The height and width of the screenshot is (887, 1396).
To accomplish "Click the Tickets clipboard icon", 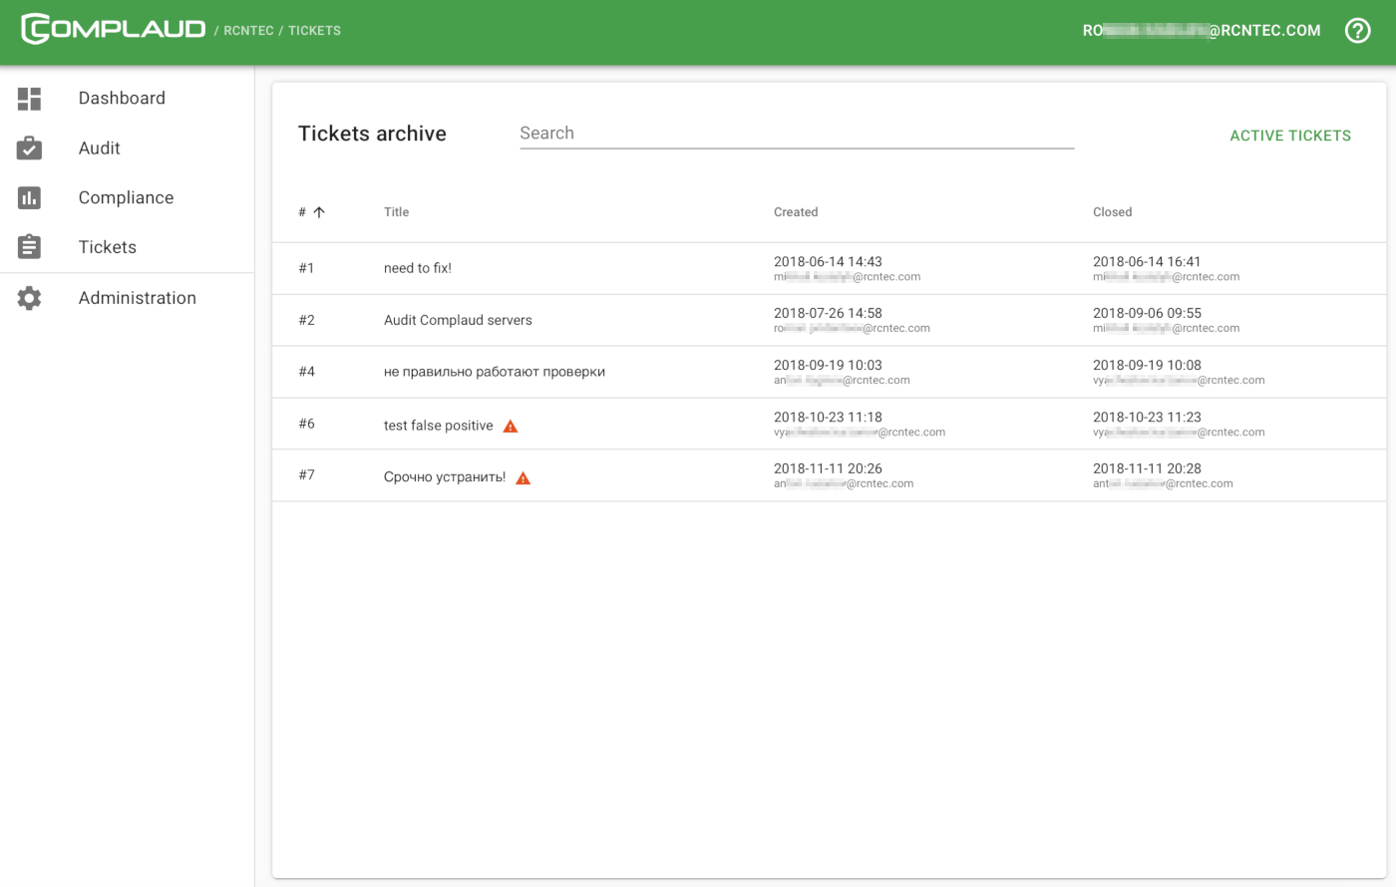I will [x=30, y=246].
